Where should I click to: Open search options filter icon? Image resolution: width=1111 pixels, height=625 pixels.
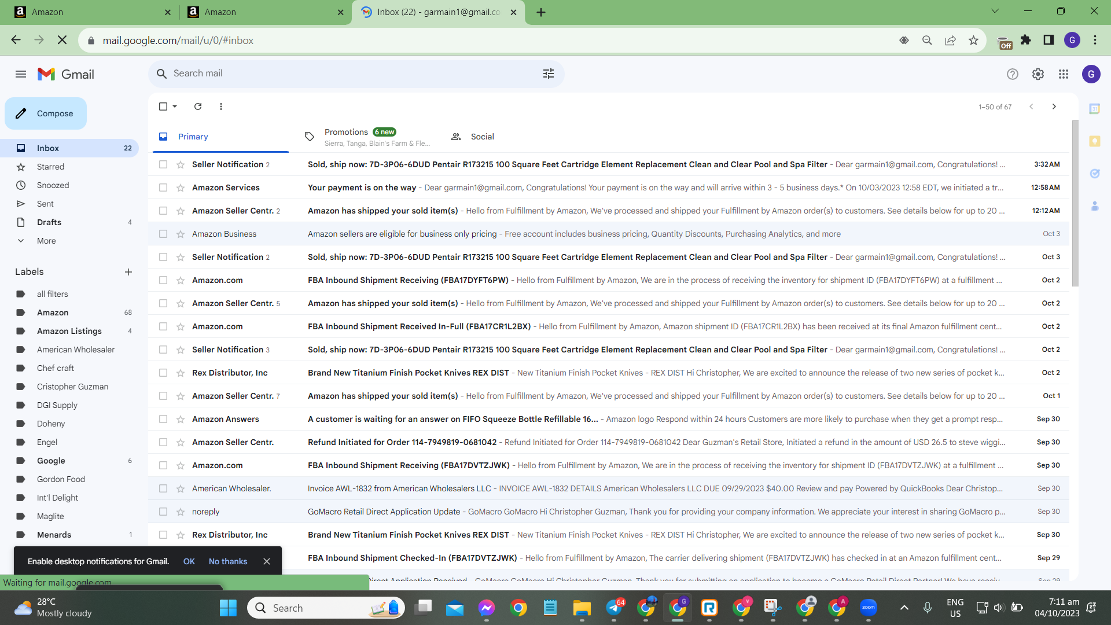[549, 73]
